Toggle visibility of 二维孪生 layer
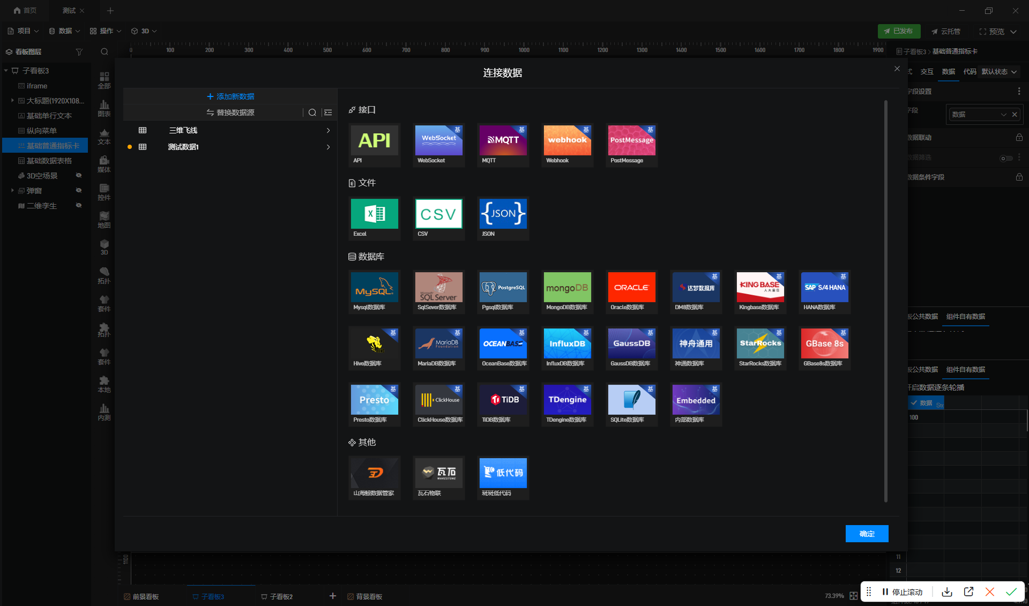The width and height of the screenshot is (1029, 606). coord(79,206)
